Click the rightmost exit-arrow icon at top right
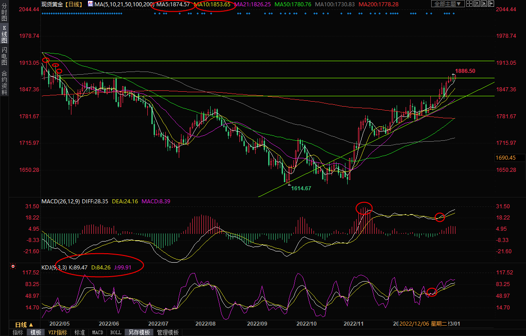 tap(492, 4)
